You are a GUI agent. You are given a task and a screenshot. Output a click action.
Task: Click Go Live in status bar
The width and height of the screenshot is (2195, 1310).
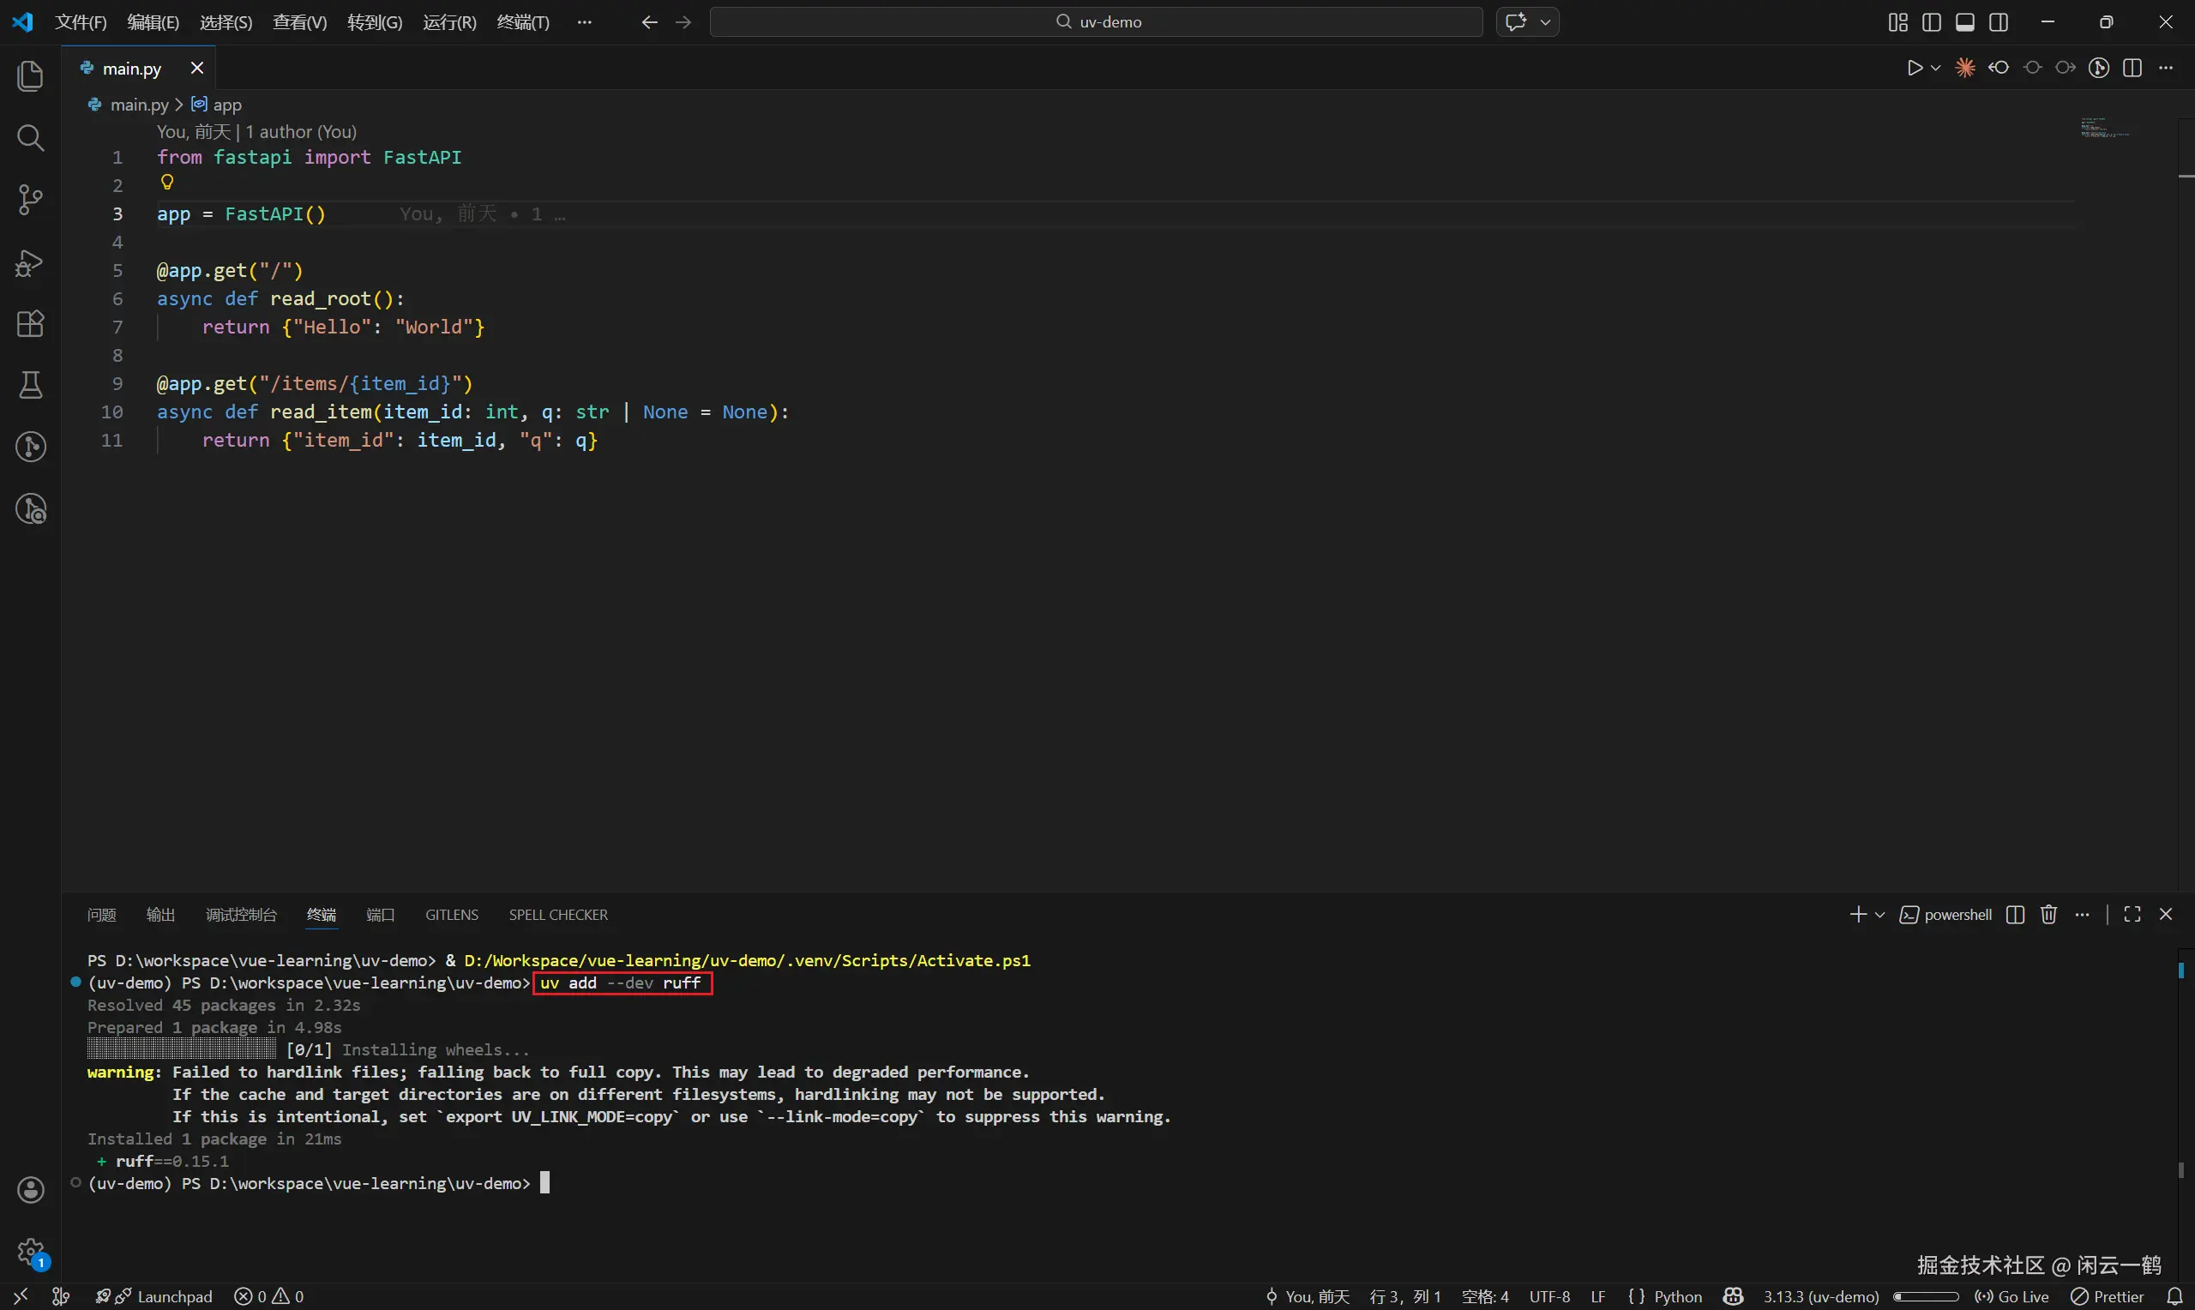pyautogui.click(x=2012, y=1296)
